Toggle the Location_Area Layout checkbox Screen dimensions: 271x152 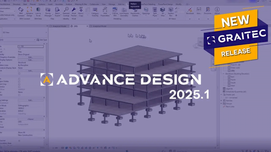point(19,141)
